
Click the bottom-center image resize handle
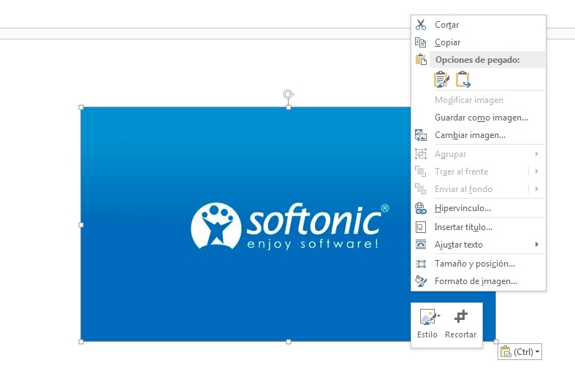[x=289, y=341]
